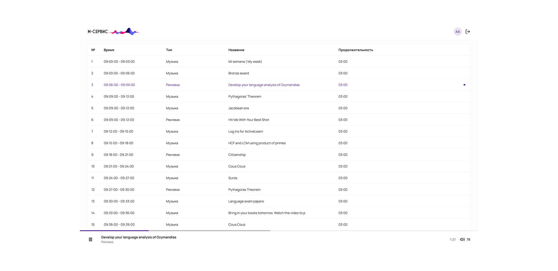Select the Mi semana (My week) track

(245, 62)
